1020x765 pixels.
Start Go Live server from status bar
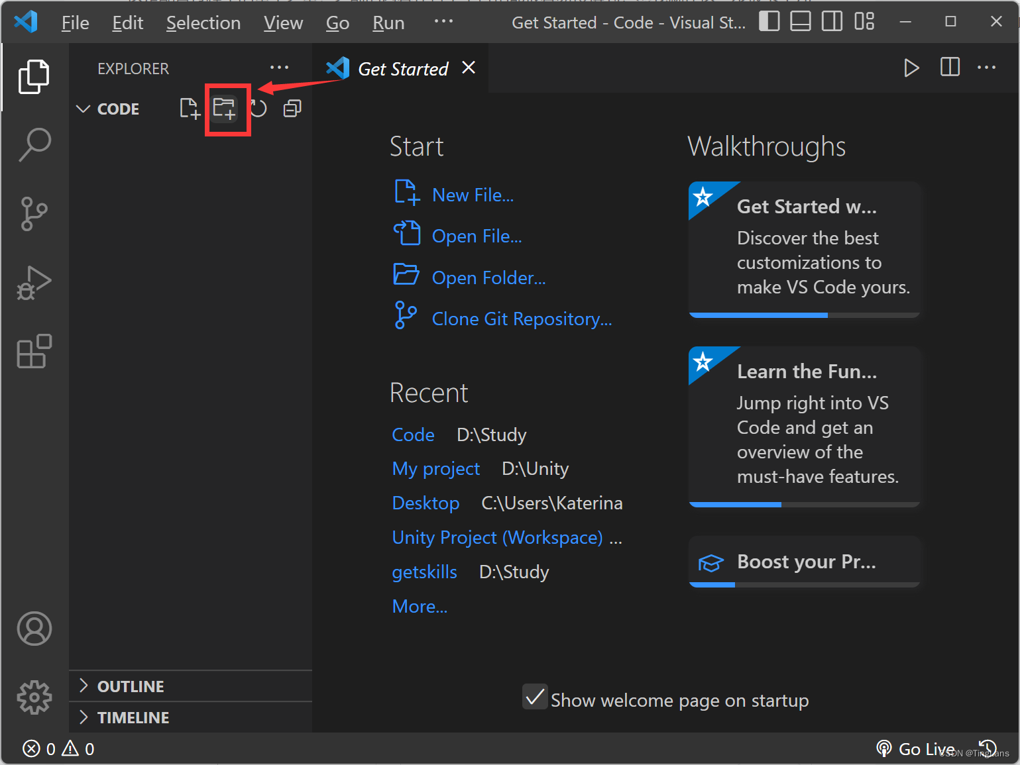[x=915, y=748]
